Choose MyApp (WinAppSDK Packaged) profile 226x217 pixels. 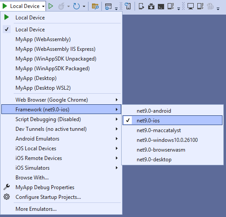click(x=61, y=69)
